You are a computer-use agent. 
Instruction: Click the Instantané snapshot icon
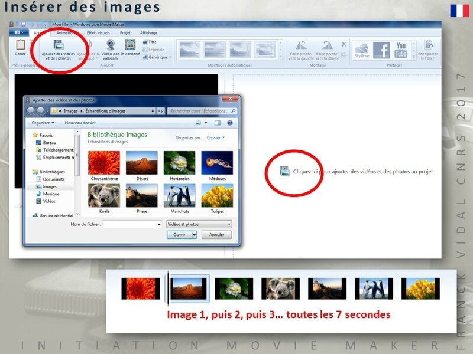[130, 46]
